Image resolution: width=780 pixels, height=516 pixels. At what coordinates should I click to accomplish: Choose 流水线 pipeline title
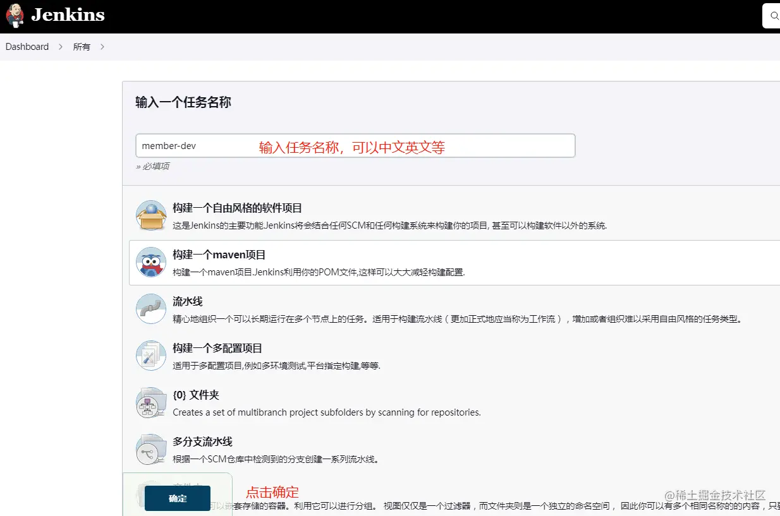pyautogui.click(x=188, y=302)
